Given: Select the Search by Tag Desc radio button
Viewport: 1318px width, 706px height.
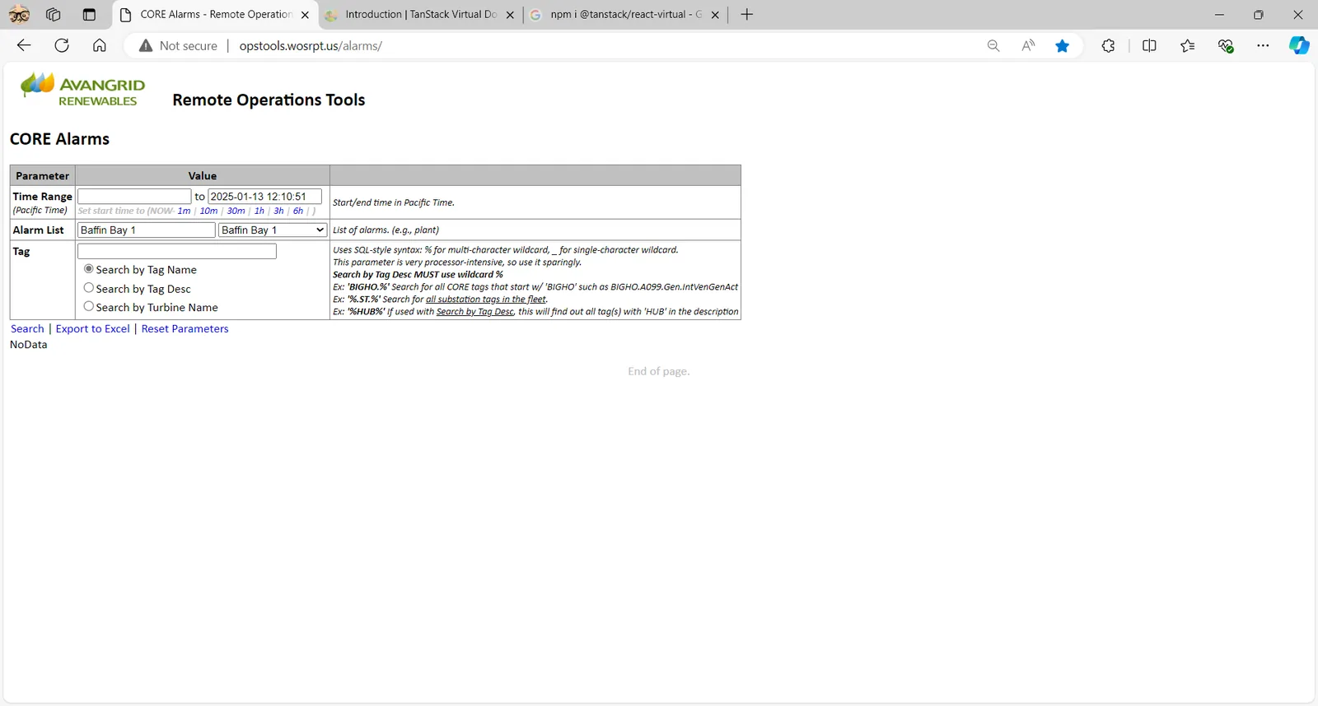Looking at the screenshot, I should (89, 288).
